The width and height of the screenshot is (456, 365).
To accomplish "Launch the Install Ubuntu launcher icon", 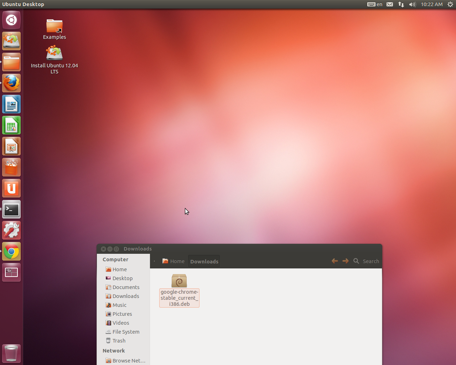I will 11,41.
